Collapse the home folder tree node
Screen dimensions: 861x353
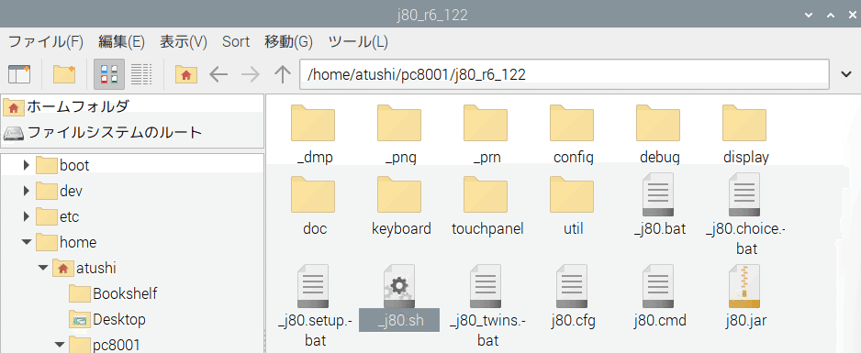point(27,242)
